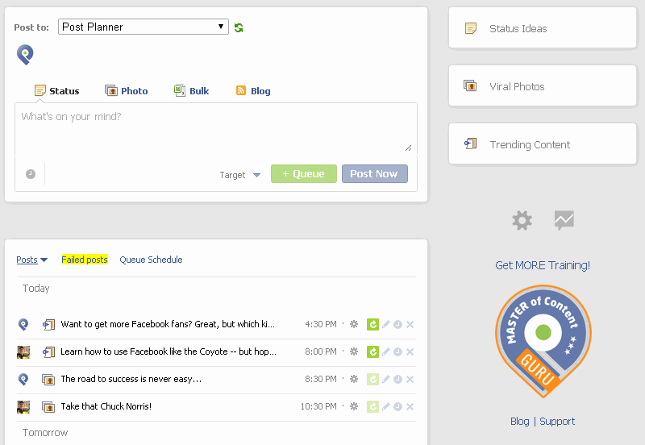Reschedule the 8:30 PM post via clock icon
The image size is (645, 445).
[x=397, y=379]
